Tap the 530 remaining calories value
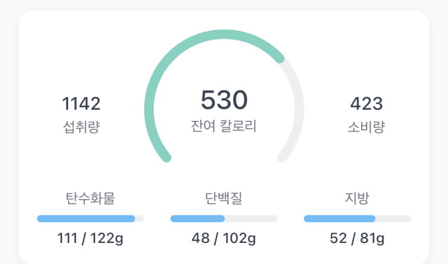 click(224, 100)
